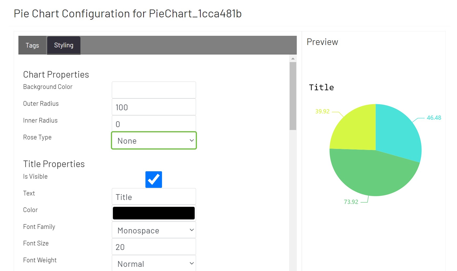Toggle the title Is Visible checkbox
The height and width of the screenshot is (271, 457).
154,179
